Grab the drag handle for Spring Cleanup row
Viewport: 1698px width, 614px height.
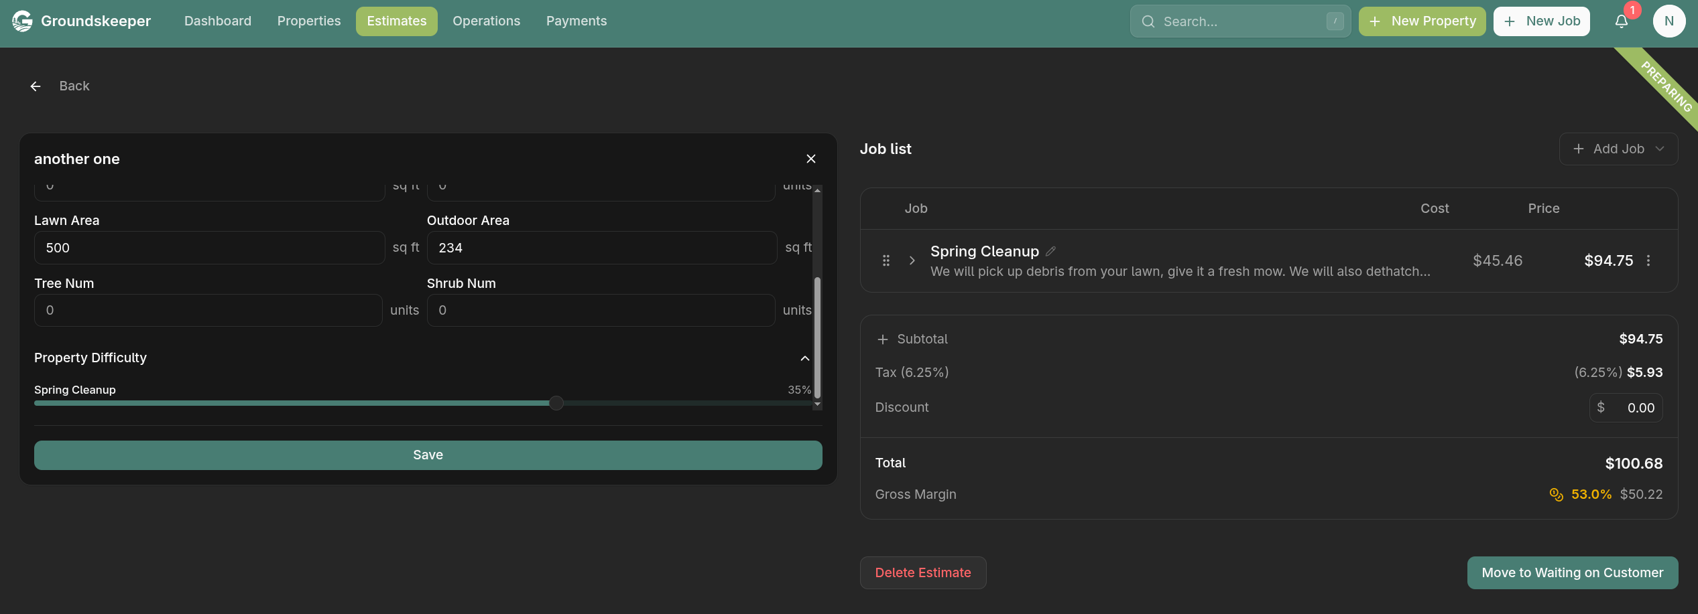886,260
